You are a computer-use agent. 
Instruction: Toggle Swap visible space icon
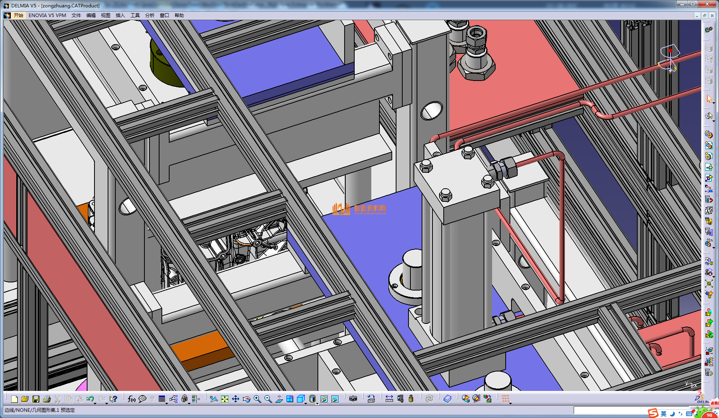tap(335, 399)
